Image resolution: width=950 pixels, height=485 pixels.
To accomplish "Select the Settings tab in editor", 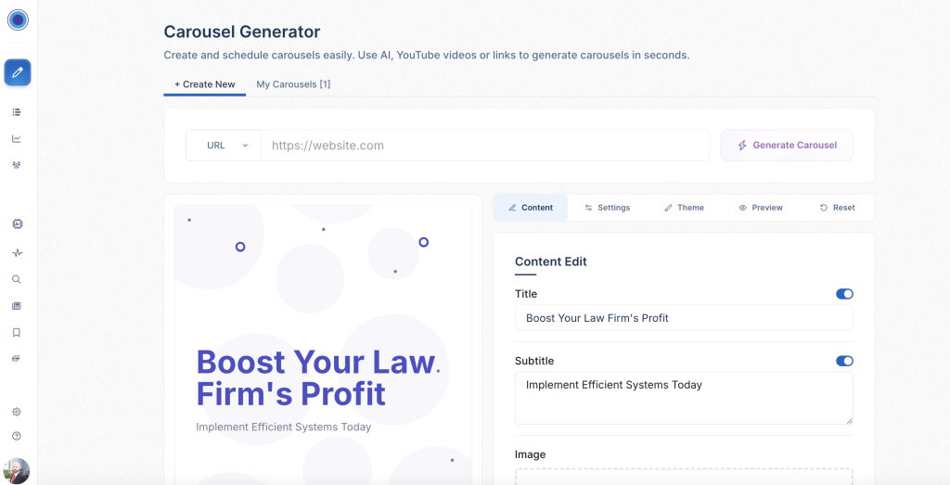I will [608, 208].
